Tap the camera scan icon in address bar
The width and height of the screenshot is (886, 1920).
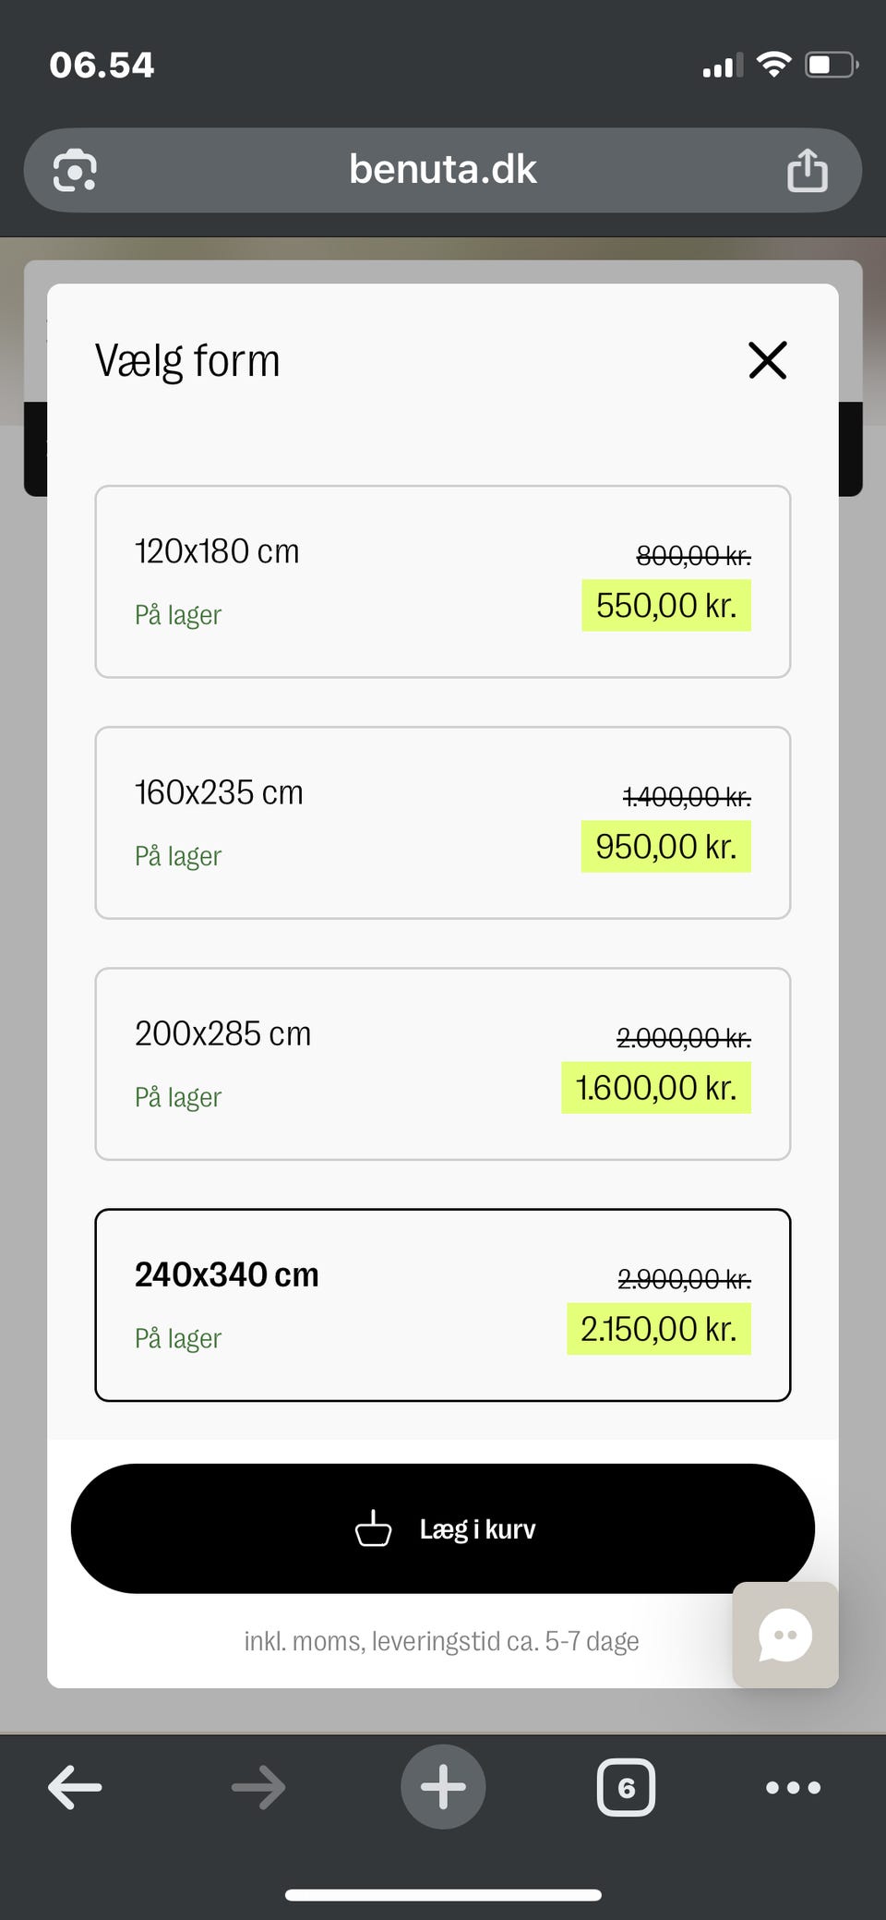[x=75, y=171]
